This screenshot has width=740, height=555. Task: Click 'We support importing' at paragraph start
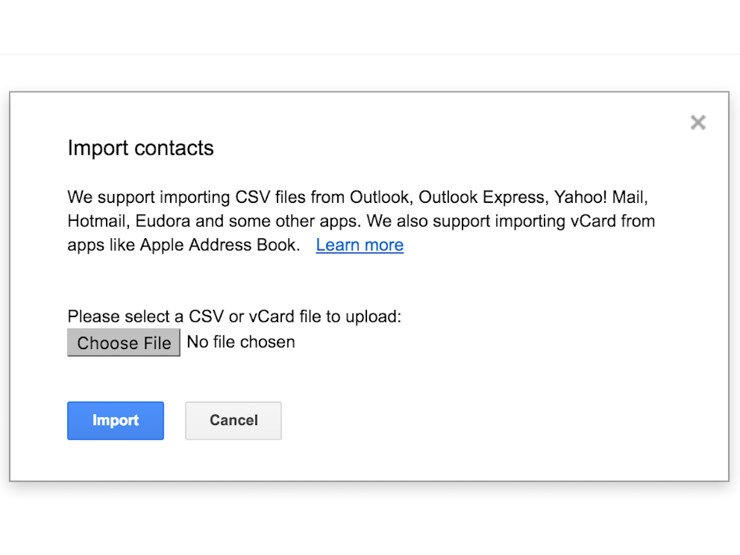149,198
